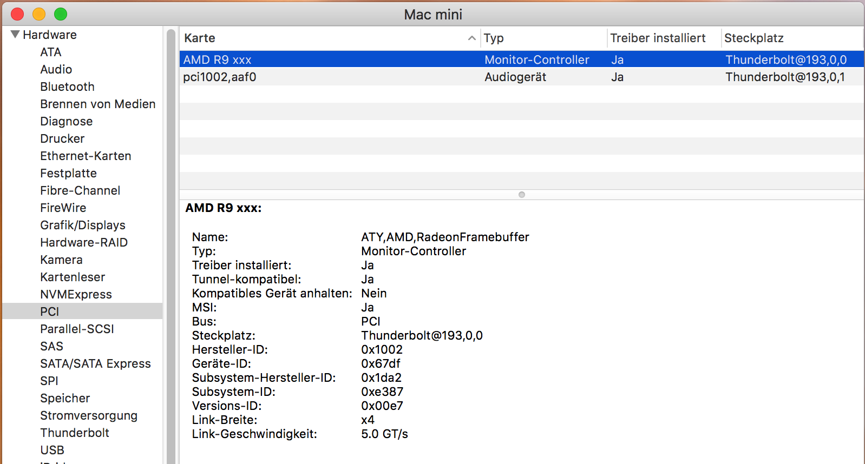
Task: Select Fibre-Channel in the sidebar
Action: tap(80, 190)
